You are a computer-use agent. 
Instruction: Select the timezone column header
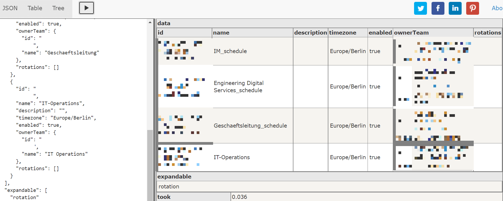click(348, 33)
